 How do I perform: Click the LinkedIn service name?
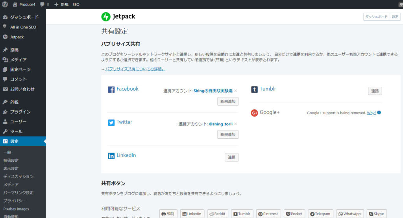pyautogui.click(x=126, y=155)
